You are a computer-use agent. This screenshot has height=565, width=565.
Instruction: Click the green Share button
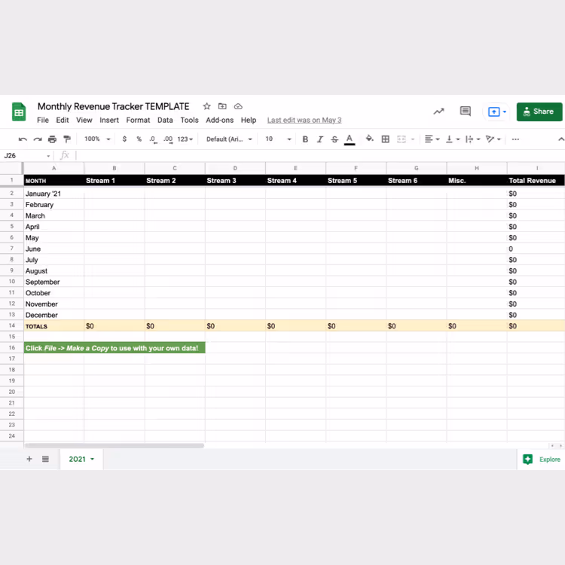tap(539, 111)
